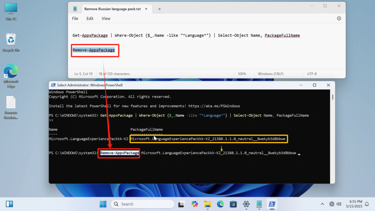Maximize the PowerShell window
Viewport: 375px width, 211px height.
315,85
